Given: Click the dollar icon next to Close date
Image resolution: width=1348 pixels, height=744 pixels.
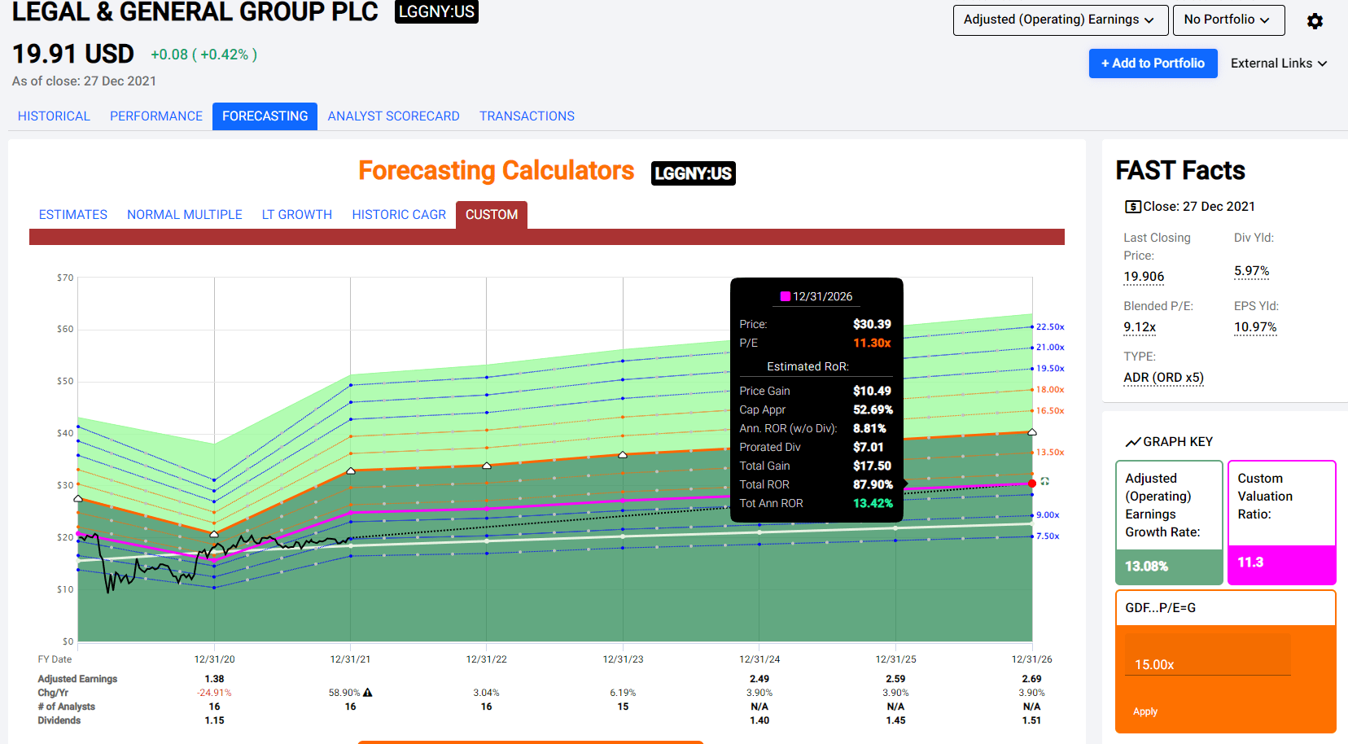Looking at the screenshot, I should pos(1132,207).
